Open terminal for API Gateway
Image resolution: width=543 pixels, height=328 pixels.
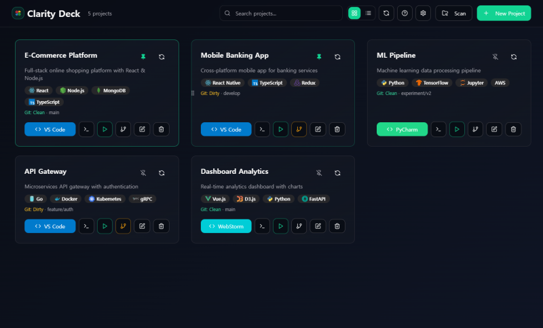(x=86, y=226)
